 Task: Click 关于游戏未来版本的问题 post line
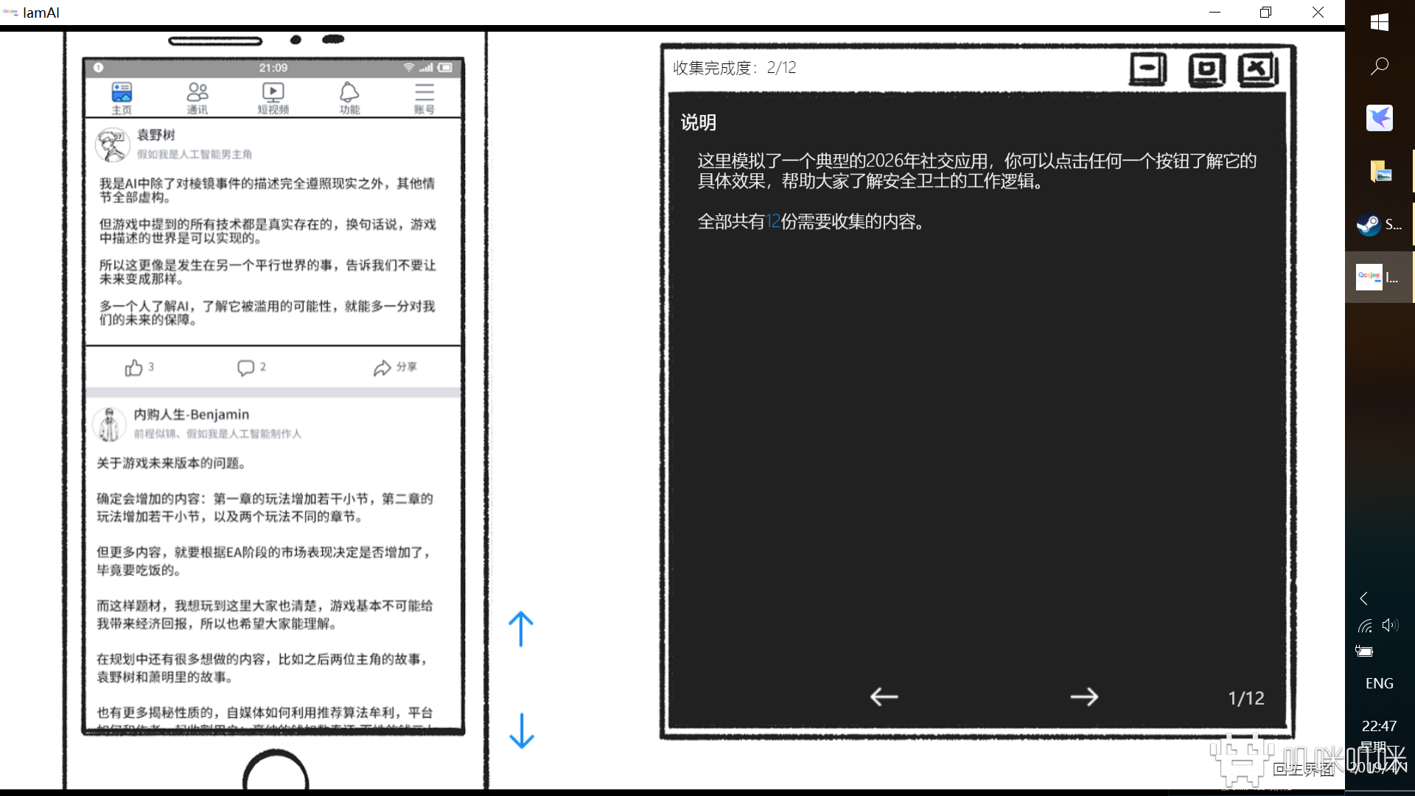pyautogui.click(x=171, y=463)
